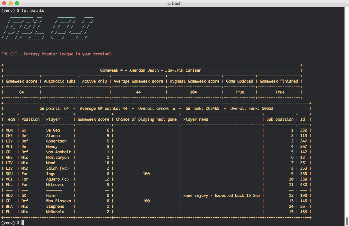Click player name 'van Aanholt'

58,152
